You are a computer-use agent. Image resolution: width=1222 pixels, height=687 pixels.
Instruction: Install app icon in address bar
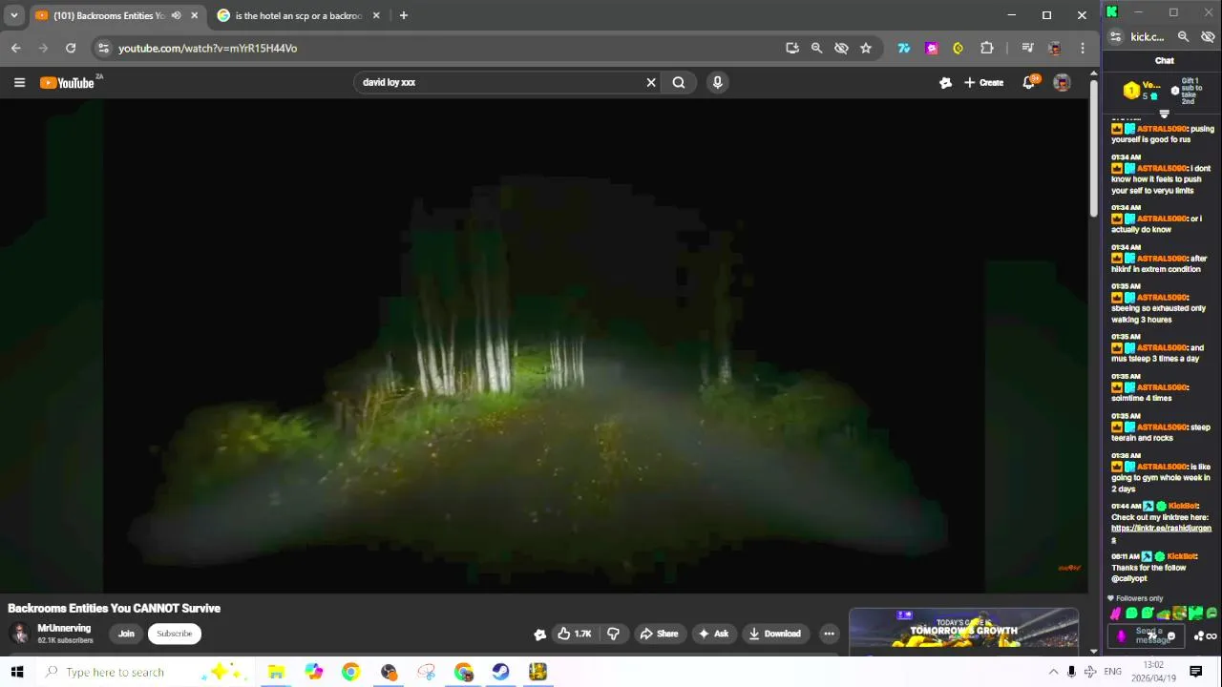(x=792, y=48)
